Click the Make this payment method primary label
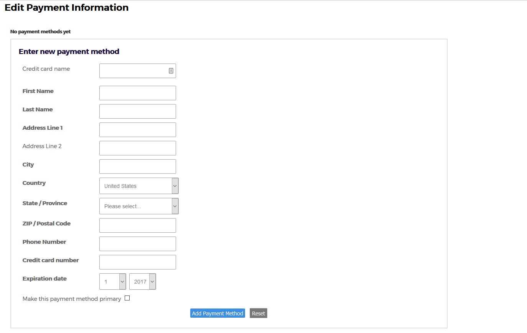 [x=72, y=299]
